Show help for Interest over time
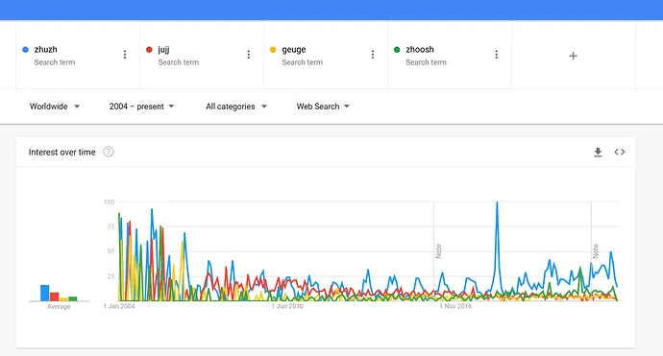 tap(109, 152)
